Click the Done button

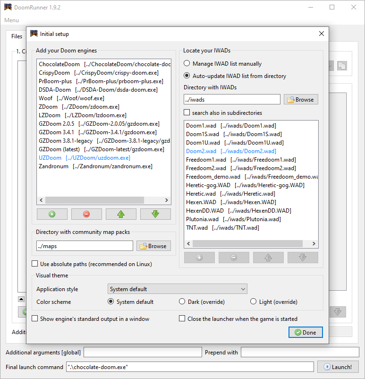(306, 332)
